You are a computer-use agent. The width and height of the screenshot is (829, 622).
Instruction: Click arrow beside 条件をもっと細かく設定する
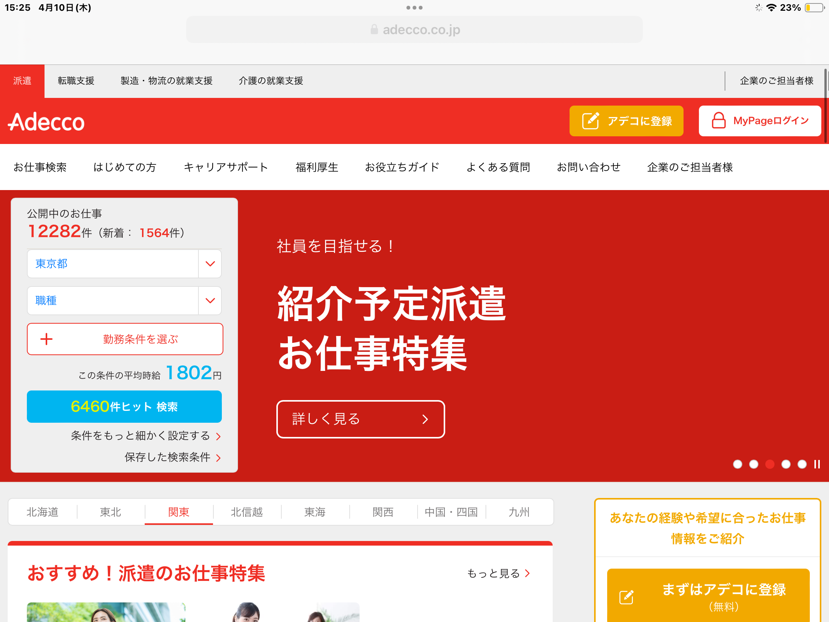coord(218,436)
